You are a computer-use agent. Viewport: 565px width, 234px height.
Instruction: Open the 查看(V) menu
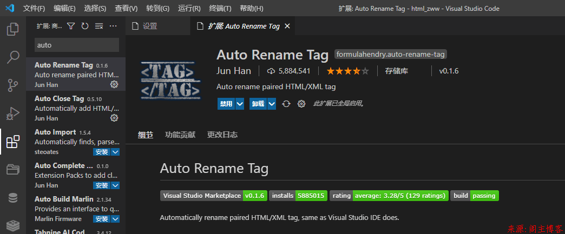coord(126,8)
